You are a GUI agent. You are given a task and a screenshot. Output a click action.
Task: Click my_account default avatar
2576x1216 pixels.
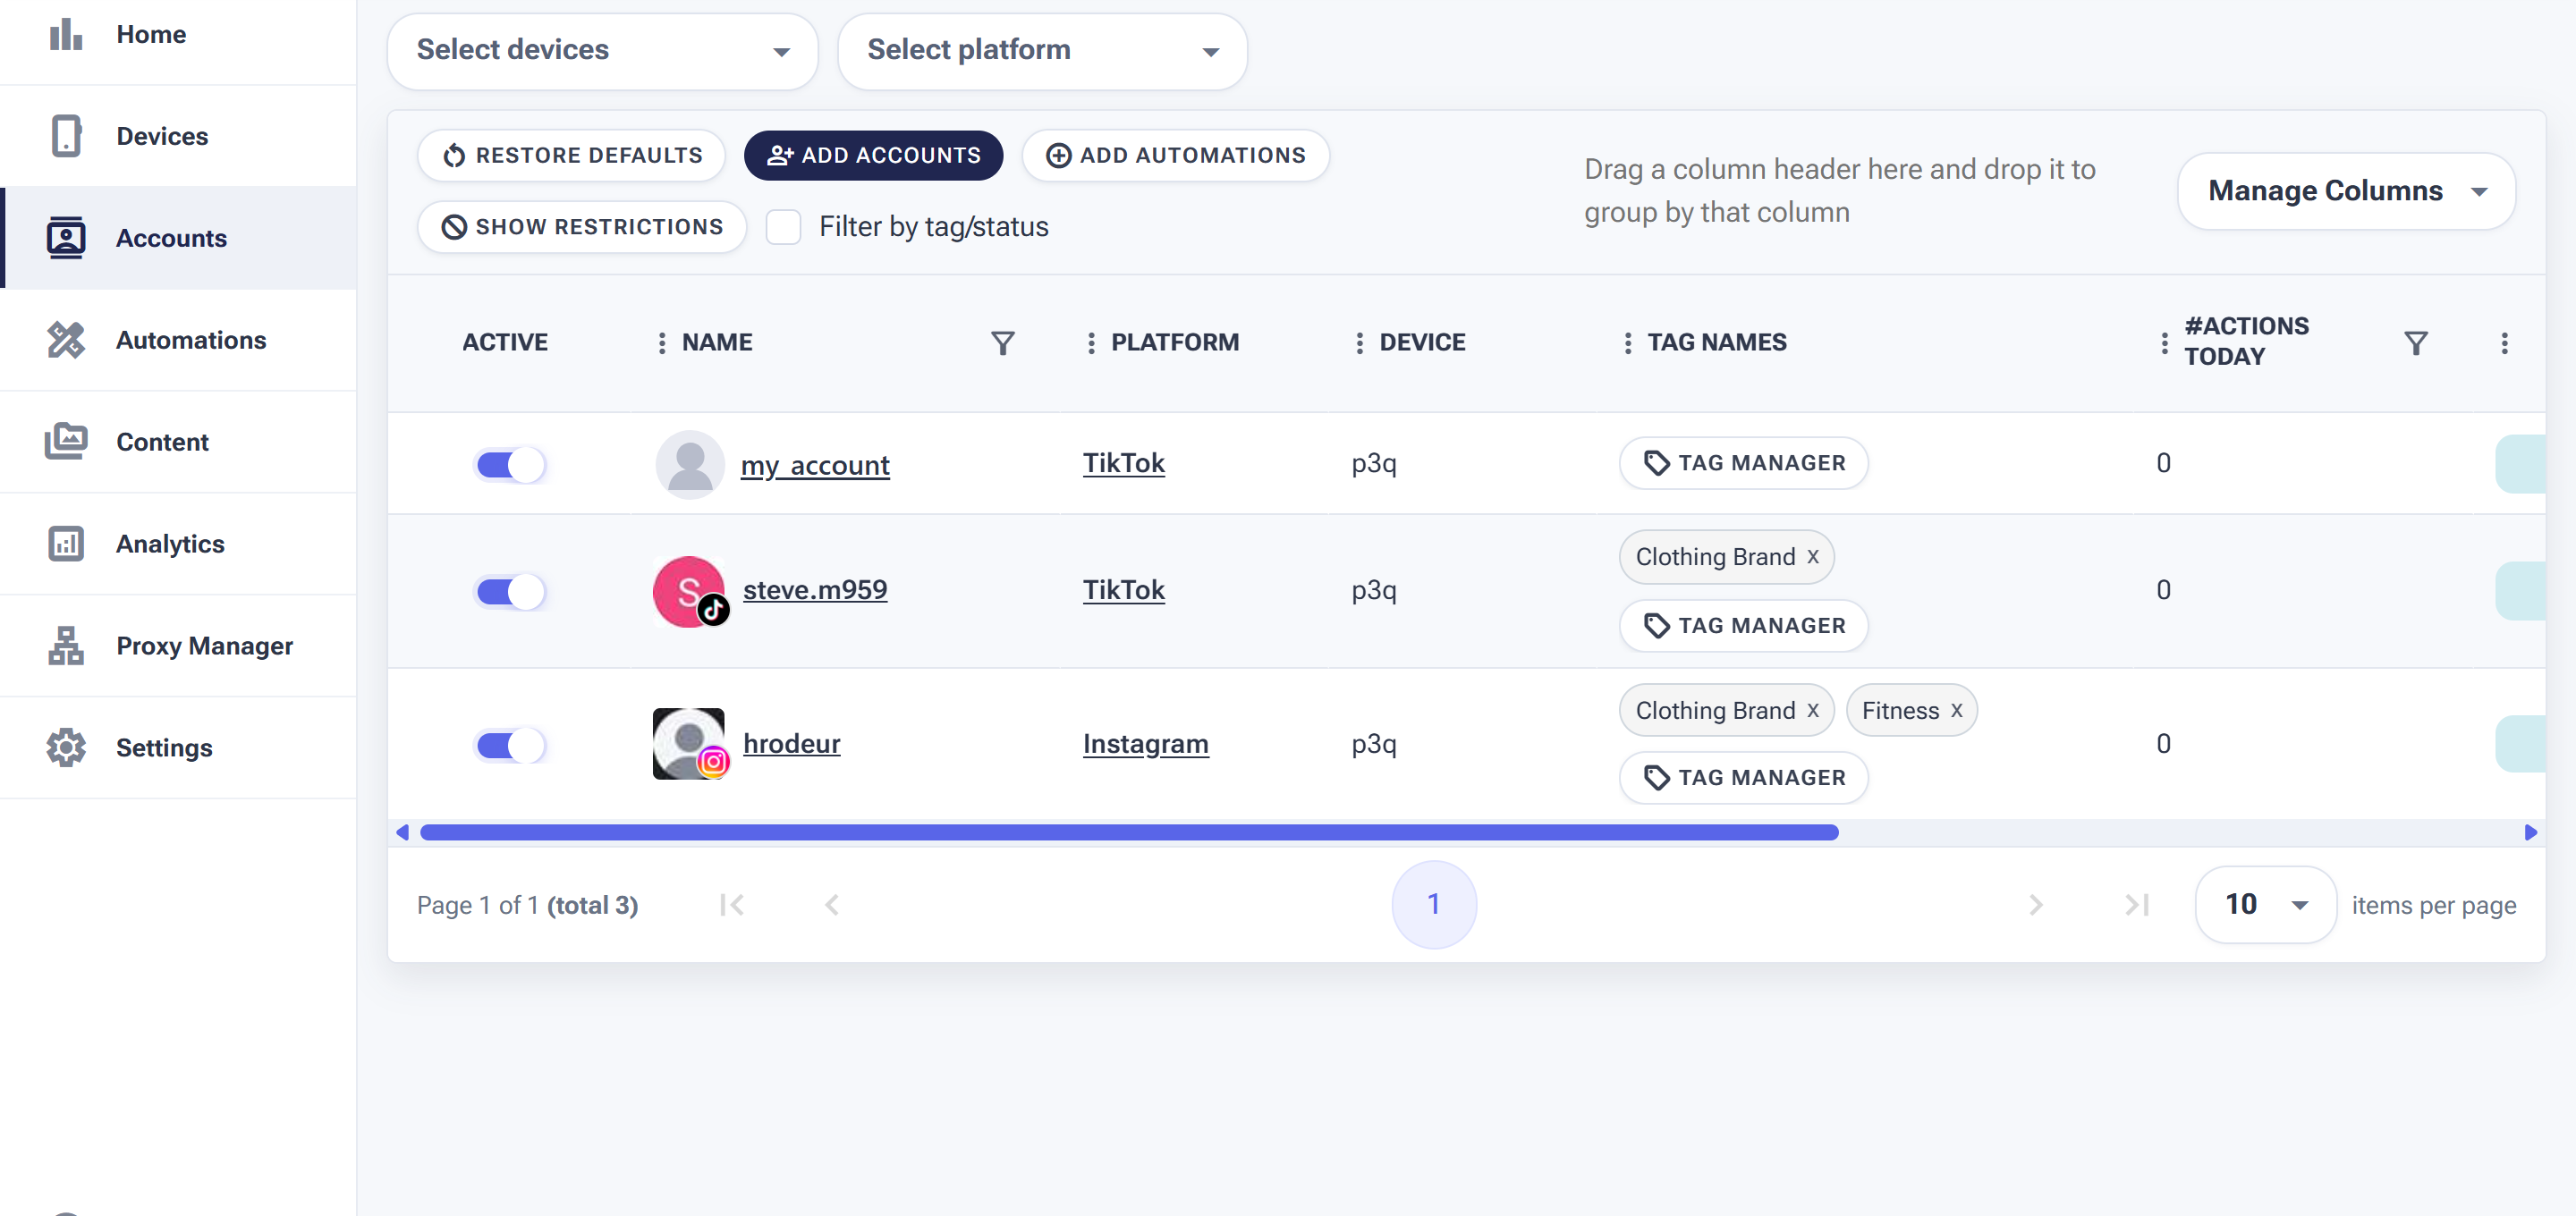tap(689, 465)
